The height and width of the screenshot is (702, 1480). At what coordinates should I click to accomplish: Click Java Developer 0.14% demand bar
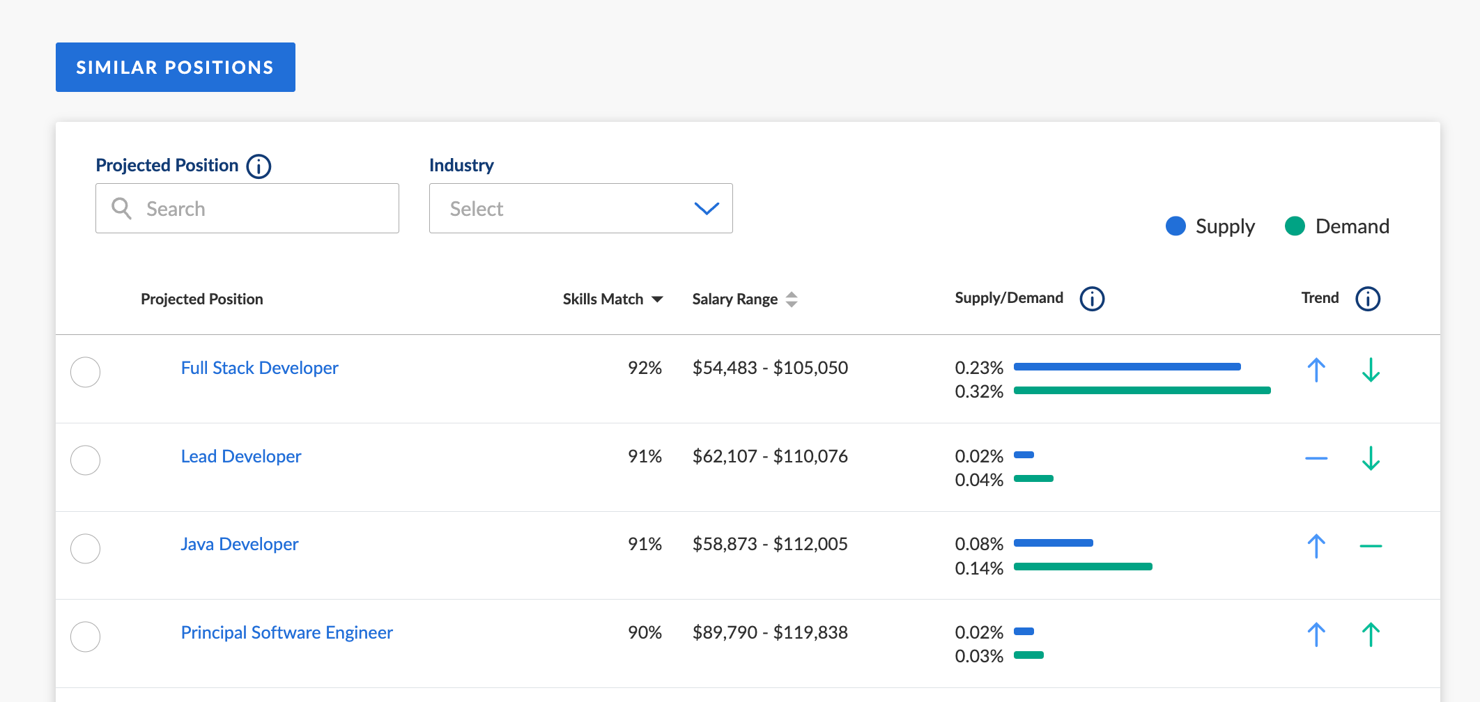tap(1083, 567)
